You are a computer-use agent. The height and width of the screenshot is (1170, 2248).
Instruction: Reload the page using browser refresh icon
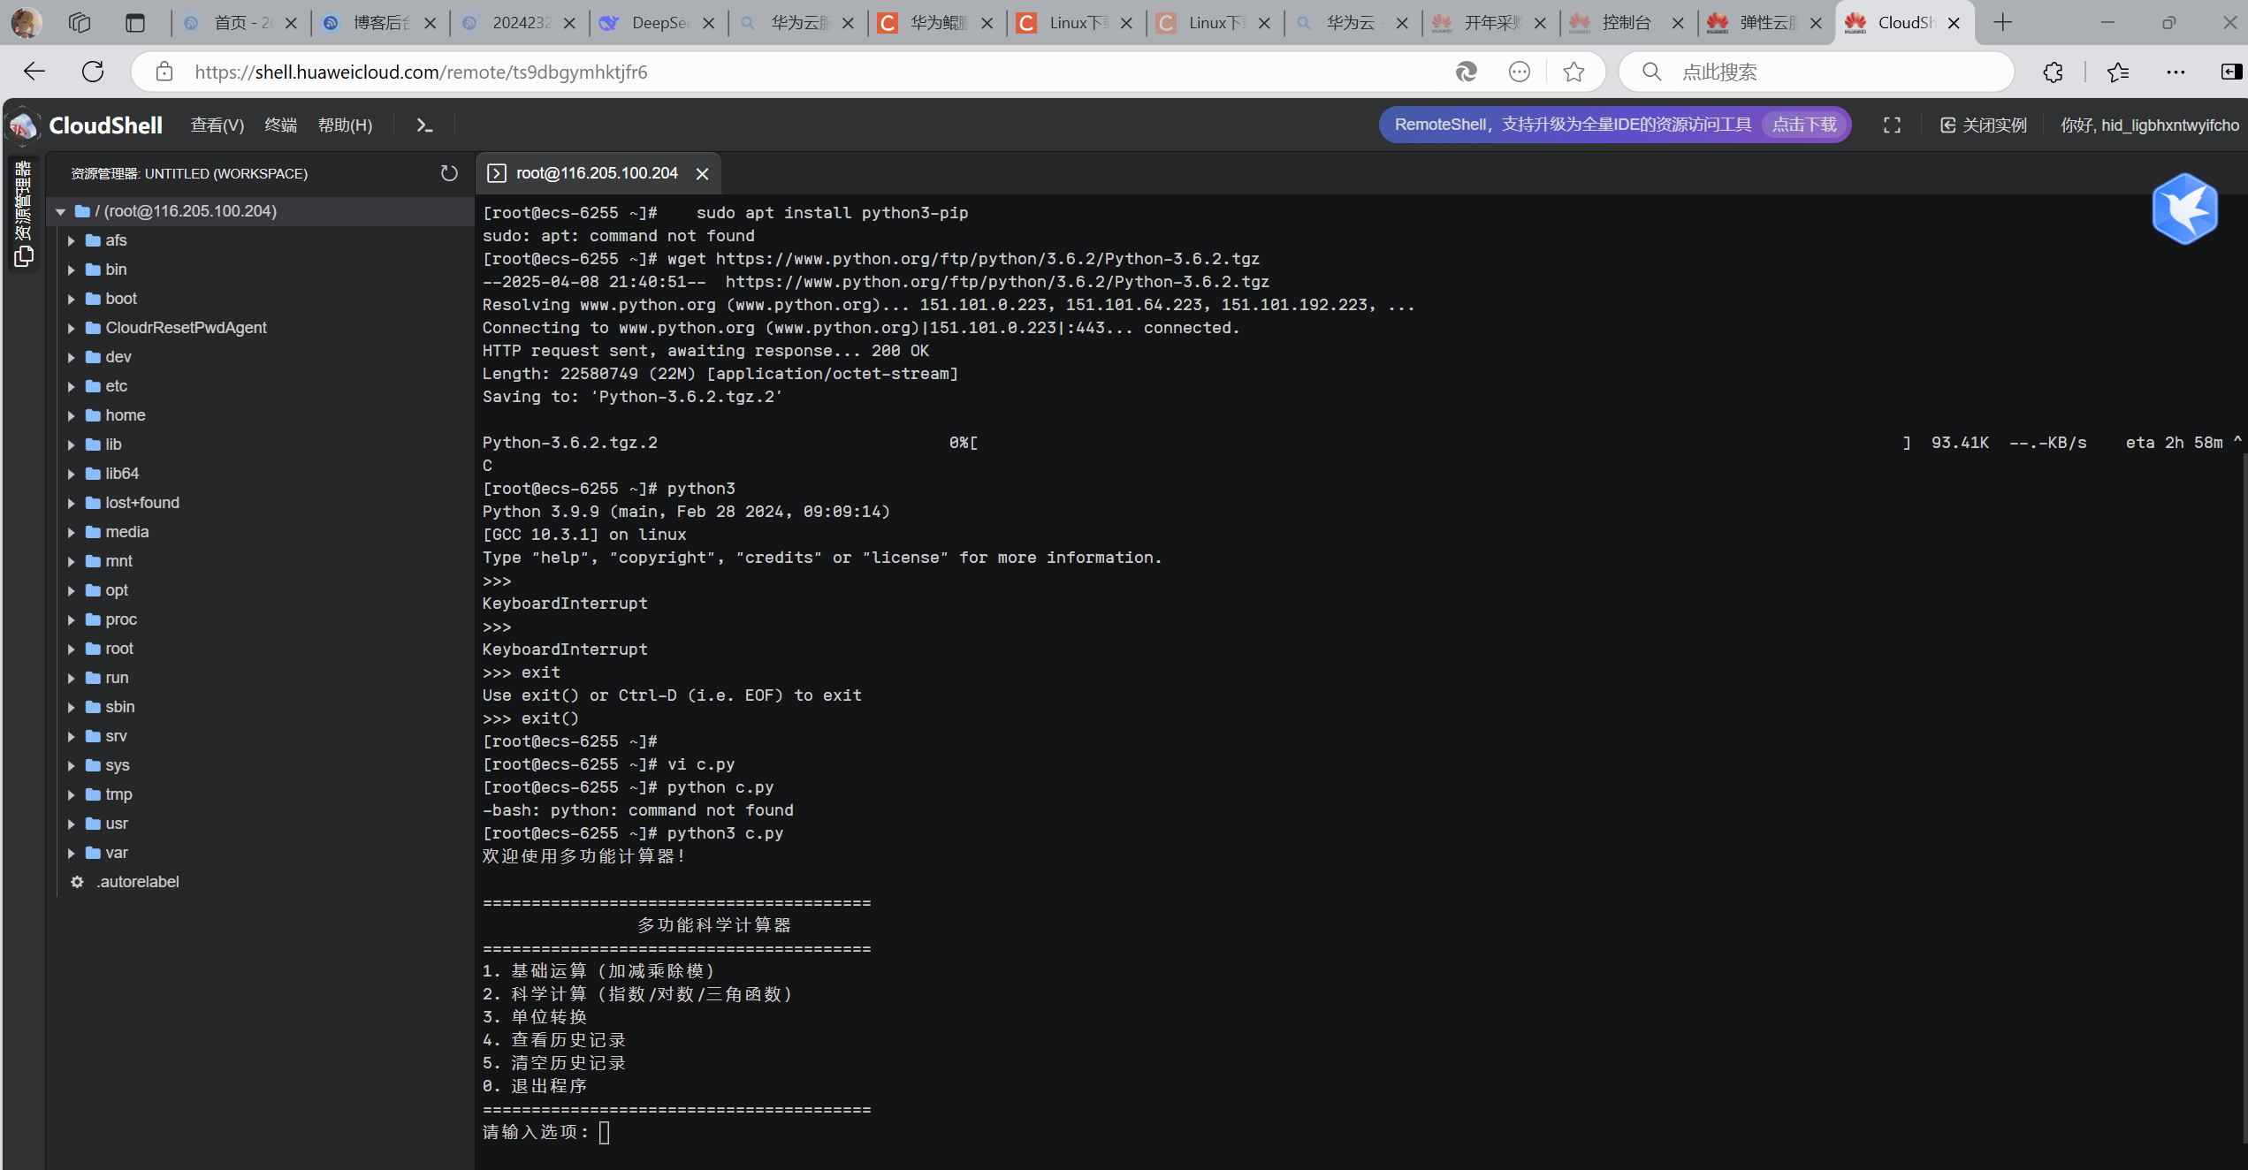(93, 72)
